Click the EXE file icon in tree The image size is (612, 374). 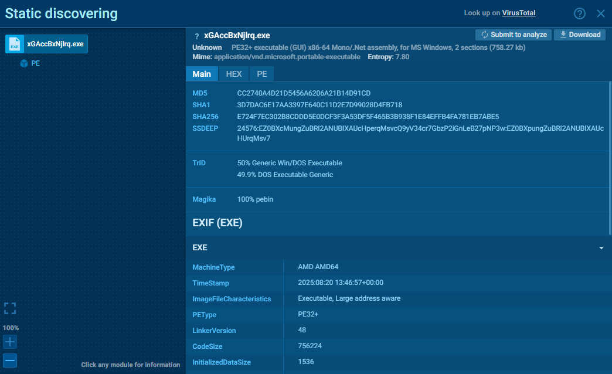click(15, 44)
